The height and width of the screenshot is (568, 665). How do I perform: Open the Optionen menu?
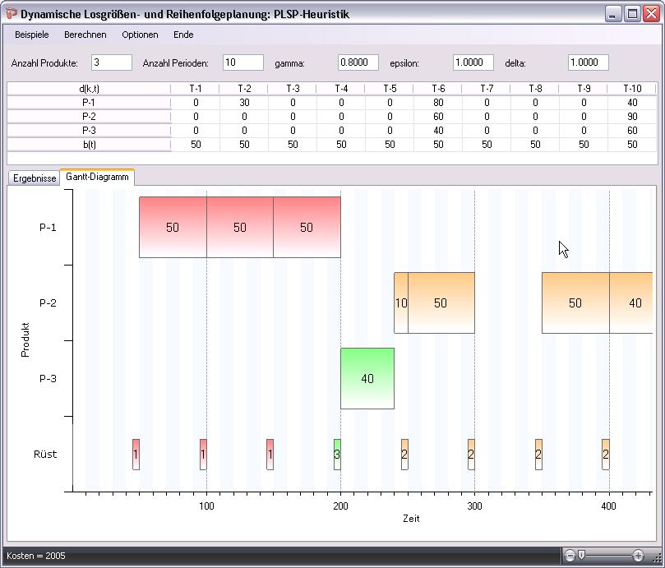(x=140, y=35)
